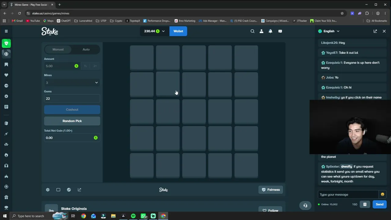Open the balance currency dropdown showing 230.44

(154, 31)
